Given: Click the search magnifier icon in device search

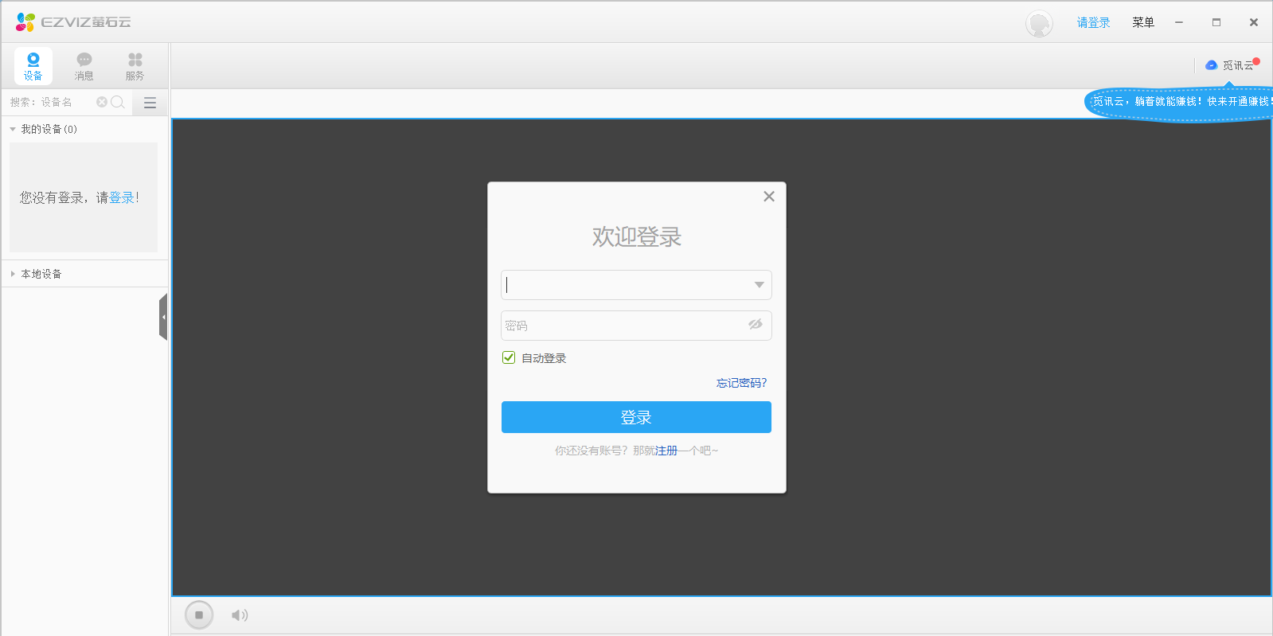Looking at the screenshot, I should pyautogui.click(x=118, y=102).
